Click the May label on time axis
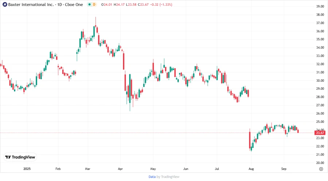 pos(153,169)
